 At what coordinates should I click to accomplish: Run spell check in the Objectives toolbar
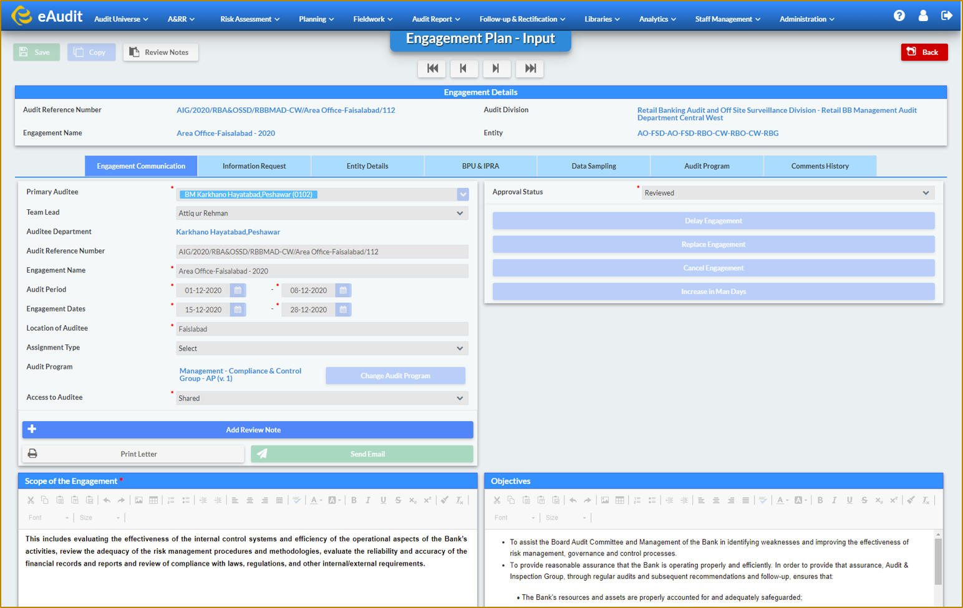tap(763, 500)
